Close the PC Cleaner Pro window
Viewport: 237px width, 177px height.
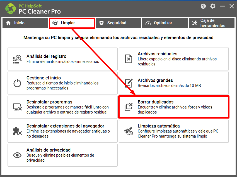pos(231,6)
